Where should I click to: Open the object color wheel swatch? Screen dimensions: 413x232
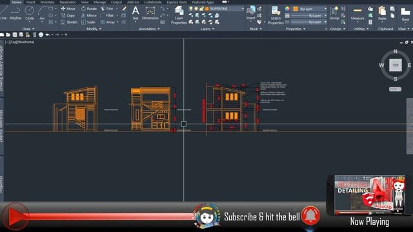coord(287,8)
